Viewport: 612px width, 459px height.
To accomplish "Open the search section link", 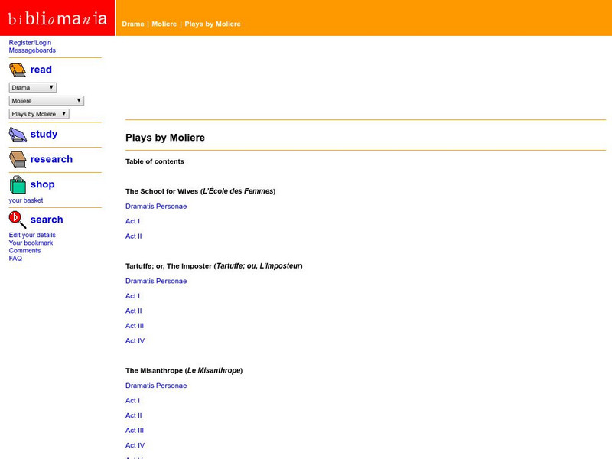I will [x=47, y=220].
